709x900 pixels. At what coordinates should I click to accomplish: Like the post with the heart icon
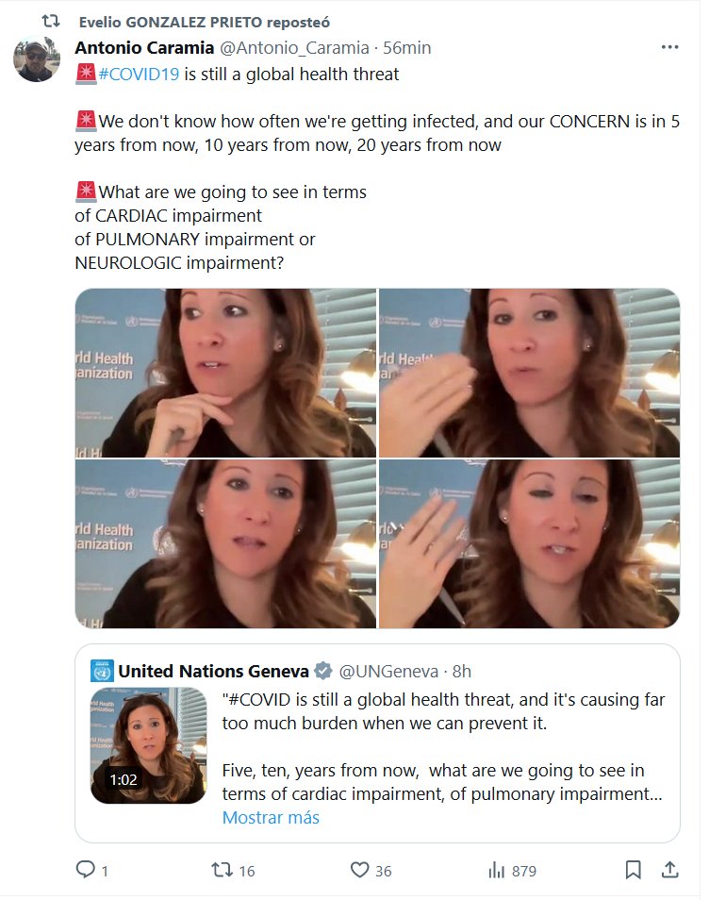359,870
